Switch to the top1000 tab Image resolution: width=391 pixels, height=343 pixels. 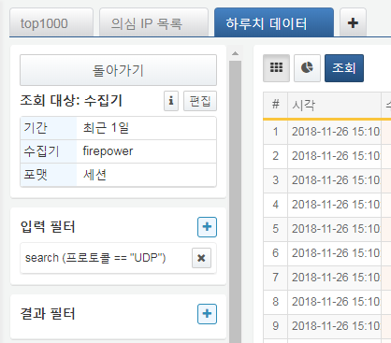coord(51,22)
